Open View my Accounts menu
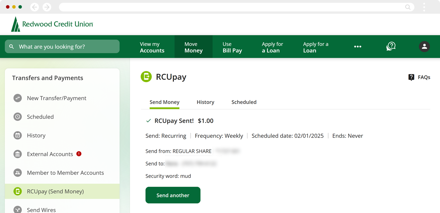Viewport: 440px width, 213px height. click(x=152, y=47)
